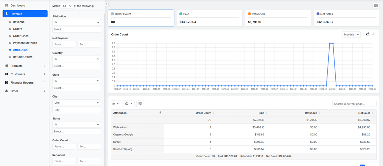Go to Payment Methods report
The image size is (383, 166).
point(25,43)
